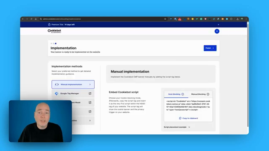The height and width of the screenshot is (151, 269).
Task: Go forward in the browser
Action: click(27, 19)
